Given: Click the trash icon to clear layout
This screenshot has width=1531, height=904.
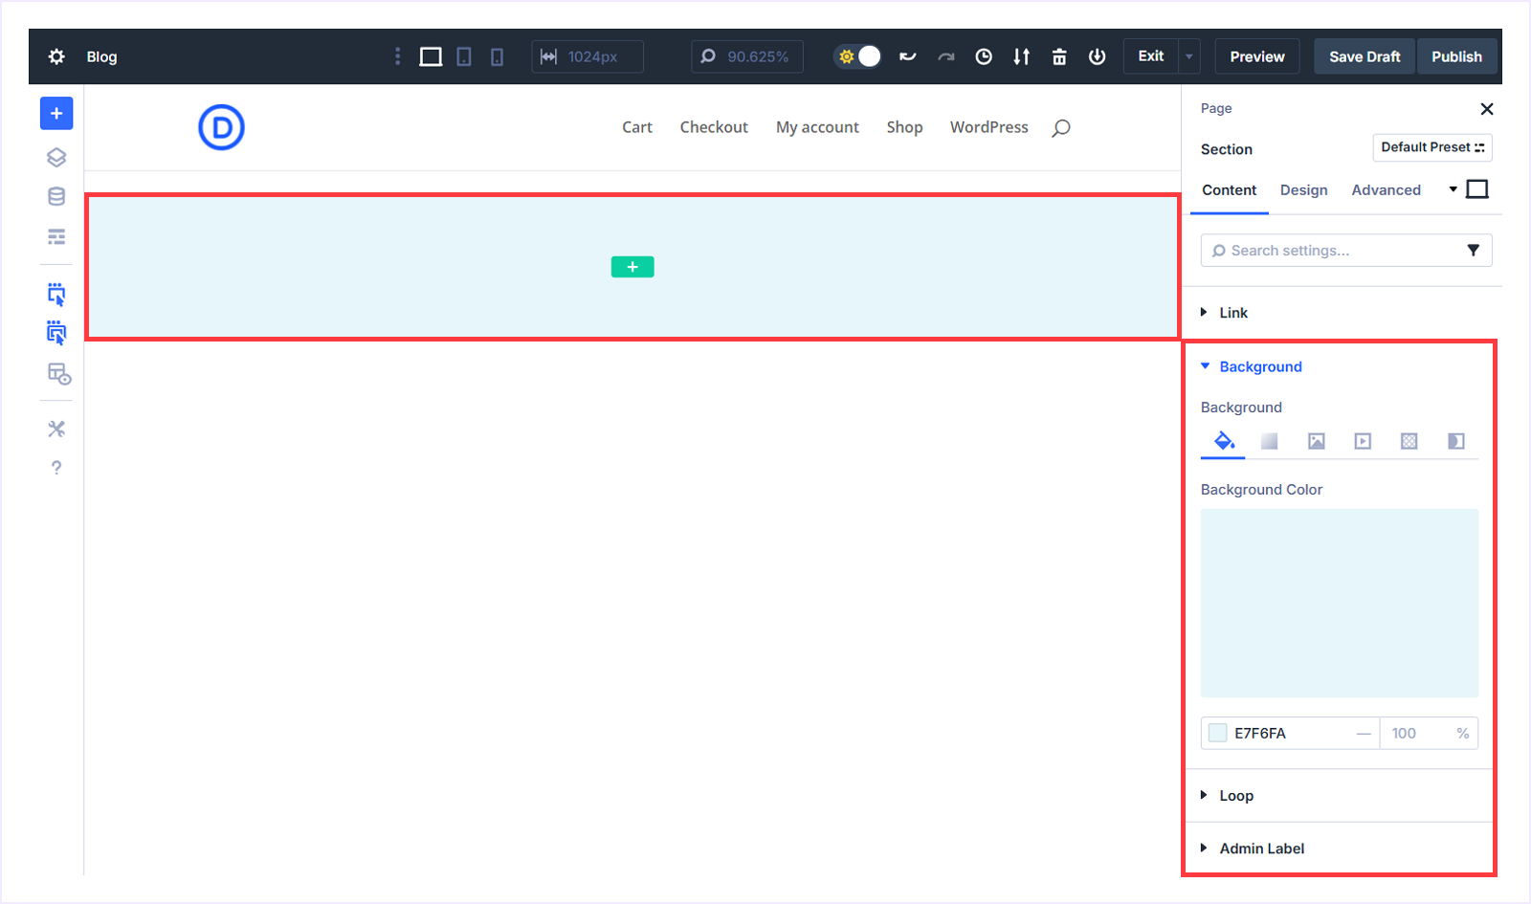Looking at the screenshot, I should 1058,56.
